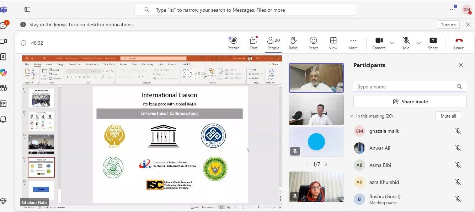Image resolution: width=475 pixels, height=212 pixels.
Task: Adjust the PowerPoint zoom slider
Action: click(259, 207)
